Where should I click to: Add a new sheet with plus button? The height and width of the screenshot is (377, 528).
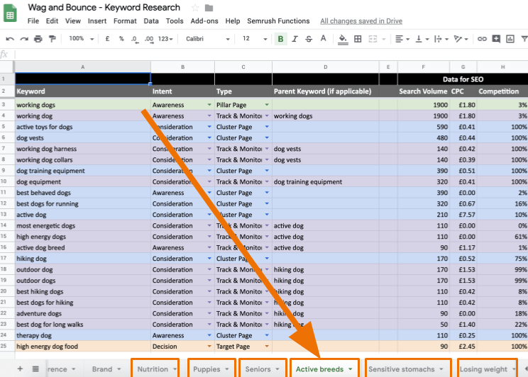pyautogui.click(x=20, y=369)
